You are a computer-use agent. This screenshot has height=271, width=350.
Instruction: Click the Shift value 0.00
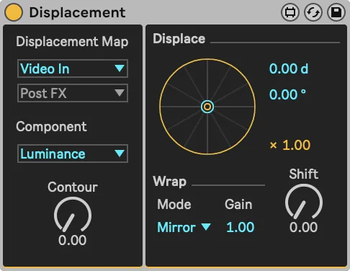click(x=304, y=227)
